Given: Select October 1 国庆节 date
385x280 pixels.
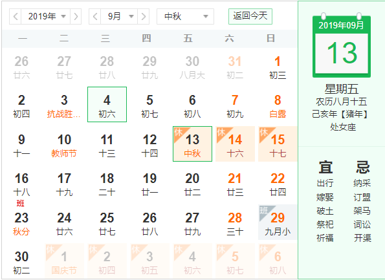Looking at the screenshot, I should [64, 261].
